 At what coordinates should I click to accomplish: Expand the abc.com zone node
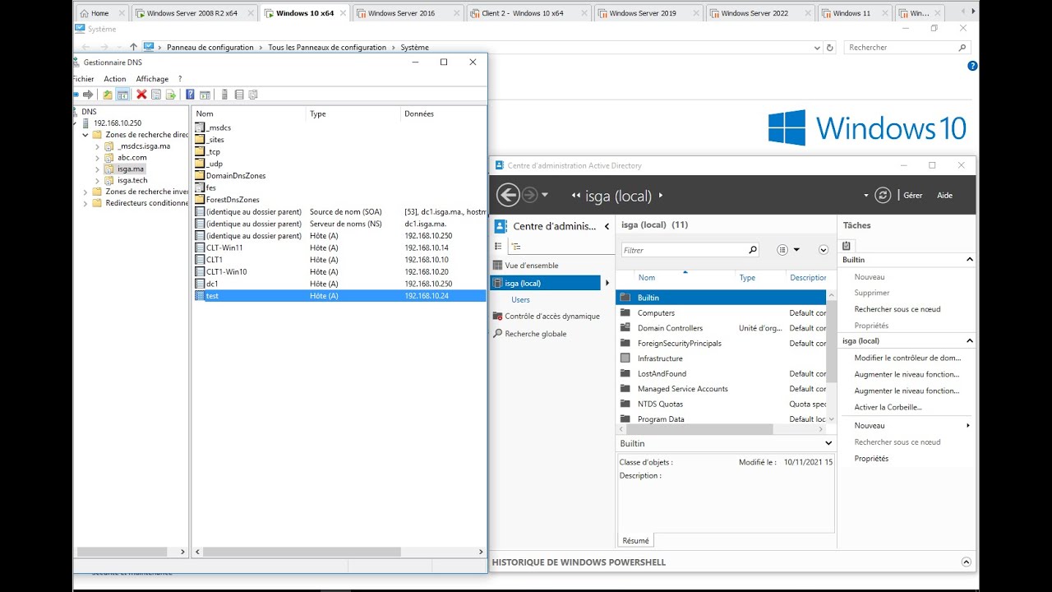tap(97, 158)
